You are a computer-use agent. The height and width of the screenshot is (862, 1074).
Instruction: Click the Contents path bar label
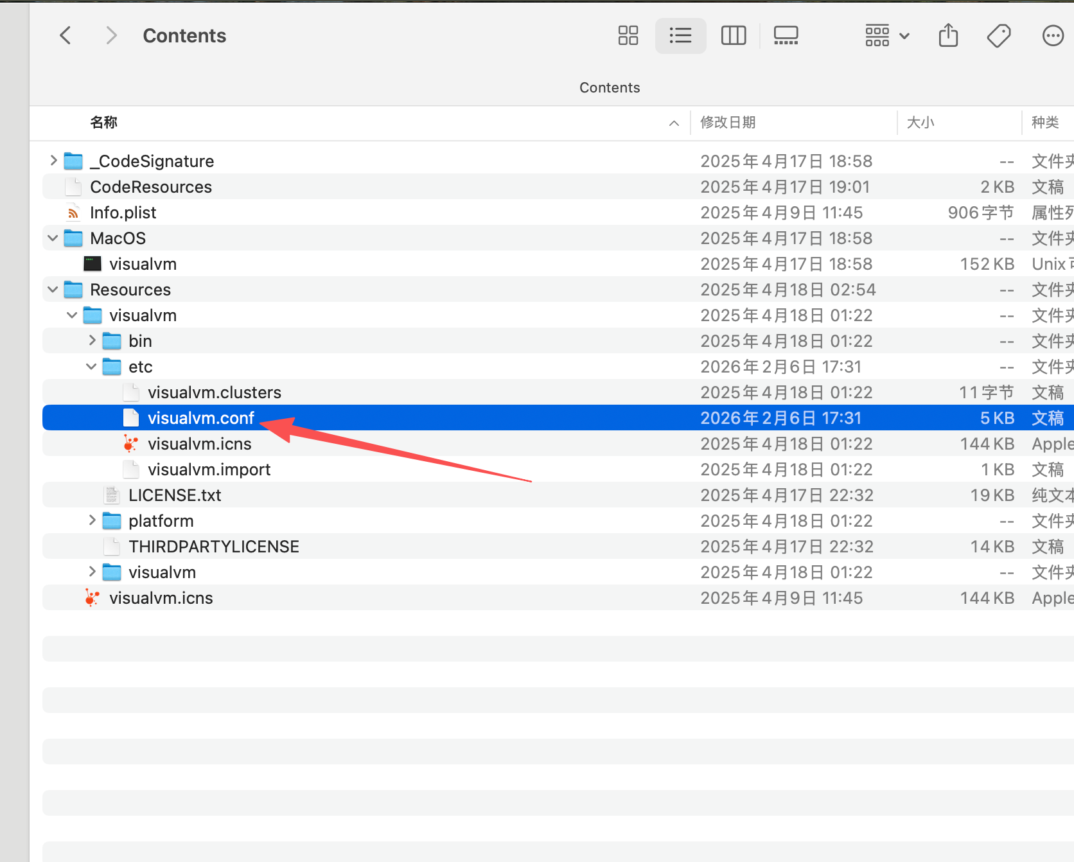point(610,87)
